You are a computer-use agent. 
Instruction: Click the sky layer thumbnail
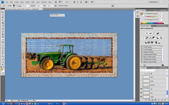tap(146, 89)
